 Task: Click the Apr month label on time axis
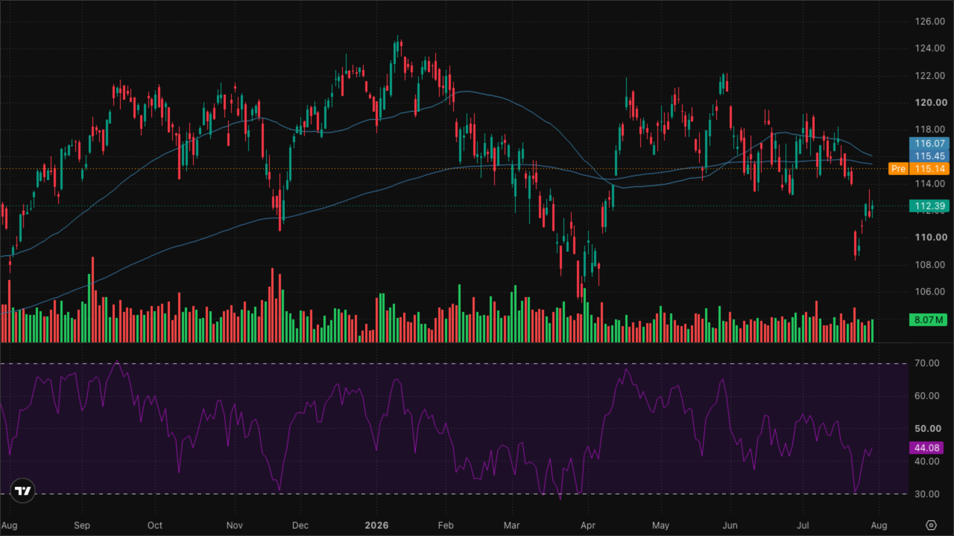[x=588, y=525]
